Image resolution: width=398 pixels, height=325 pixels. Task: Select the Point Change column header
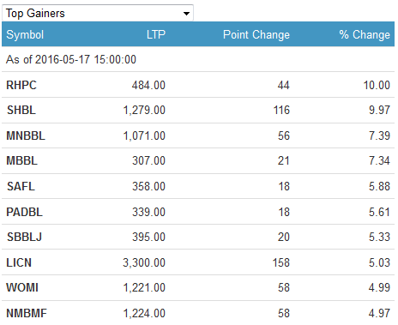click(x=256, y=34)
